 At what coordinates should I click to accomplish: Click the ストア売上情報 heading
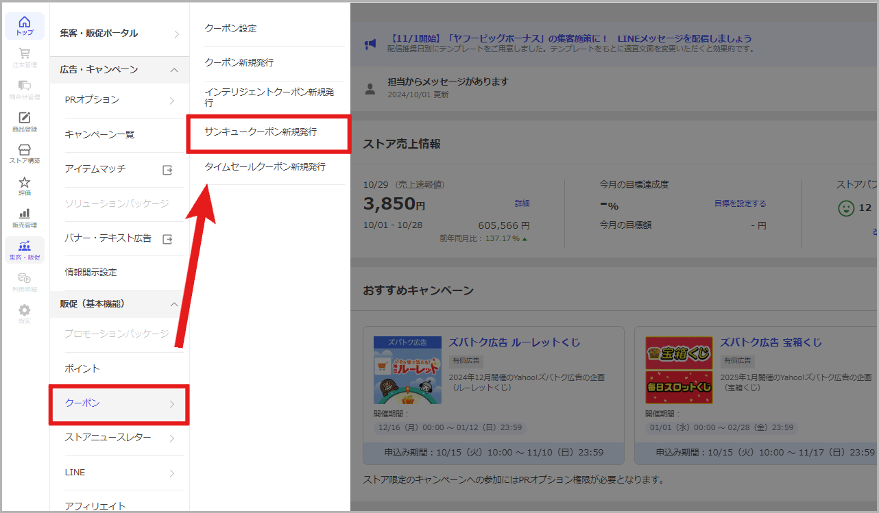[x=402, y=144]
